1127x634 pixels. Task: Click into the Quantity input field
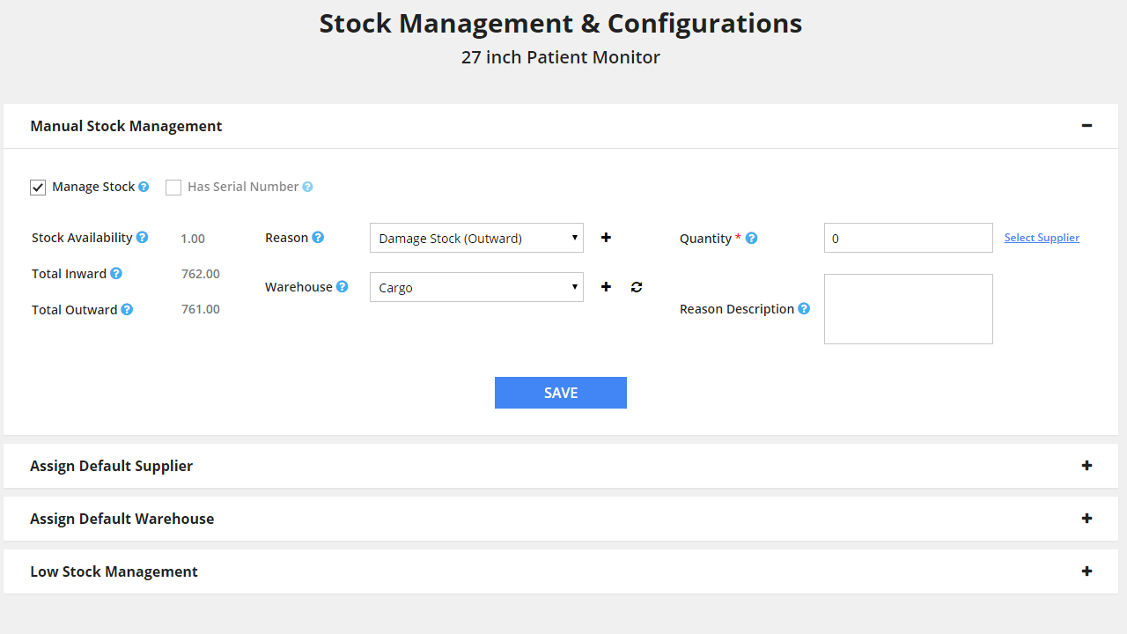tap(908, 238)
